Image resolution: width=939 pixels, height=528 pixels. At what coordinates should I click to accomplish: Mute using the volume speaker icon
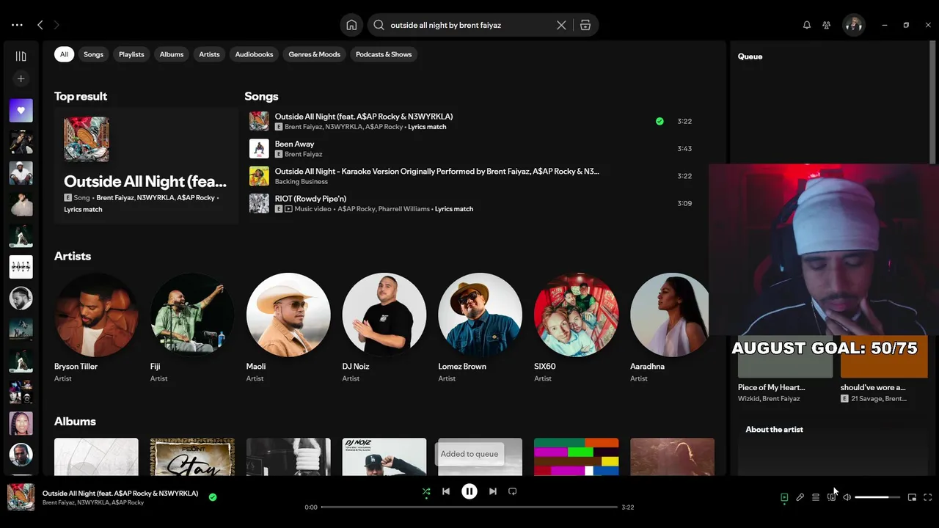pyautogui.click(x=847, y=497)
